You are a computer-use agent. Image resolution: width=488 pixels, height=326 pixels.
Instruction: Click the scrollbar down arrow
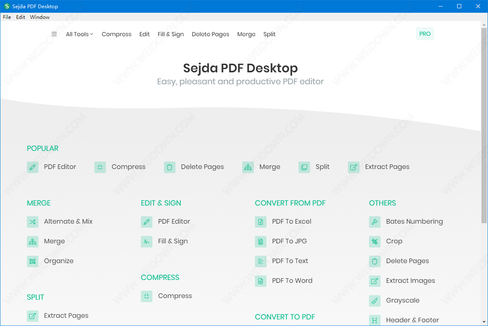(484, 321)
